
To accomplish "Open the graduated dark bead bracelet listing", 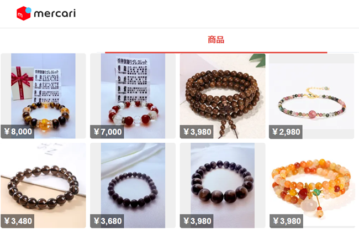I will [x=223, y=185].
